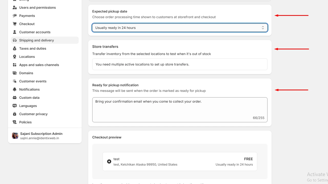Click the Apps and sales channels icon
The width and height of the screenshot is (328, 184).
[15, 65]
